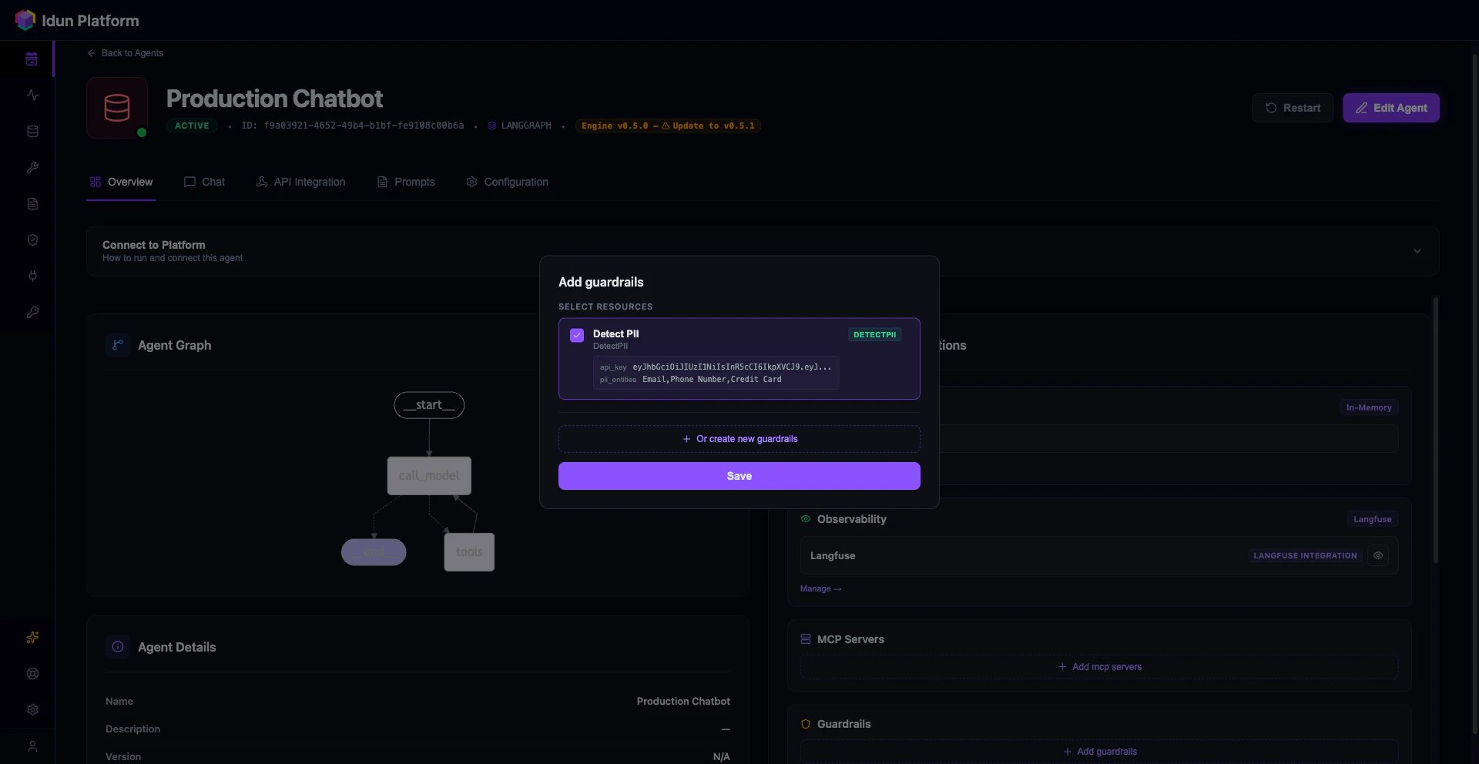Click Add mcp servers
The width and height of the screenshot is (1479, 764).
[x=1100, y=667]
